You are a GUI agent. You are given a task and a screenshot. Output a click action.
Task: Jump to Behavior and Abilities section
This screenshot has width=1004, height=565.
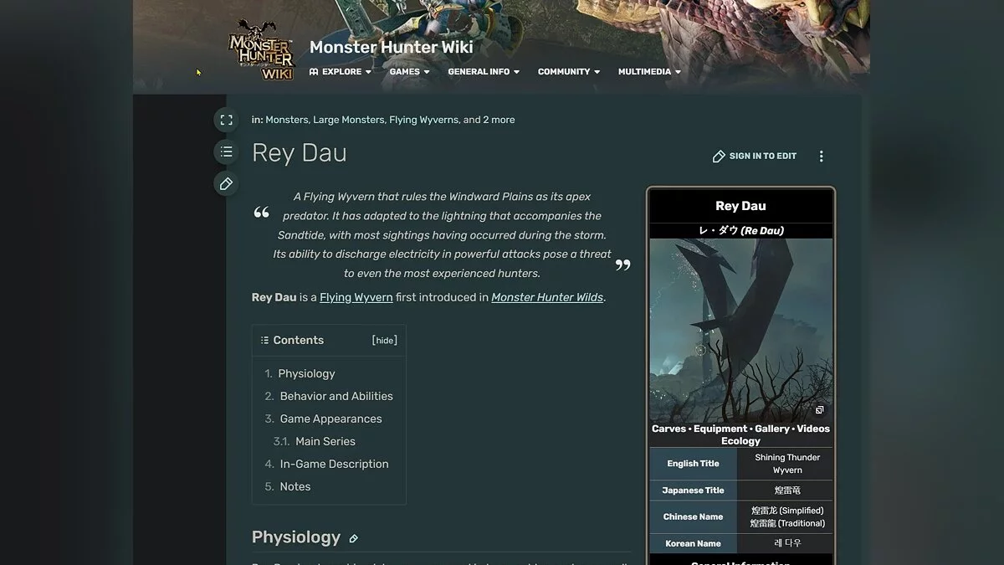point(336,396)
